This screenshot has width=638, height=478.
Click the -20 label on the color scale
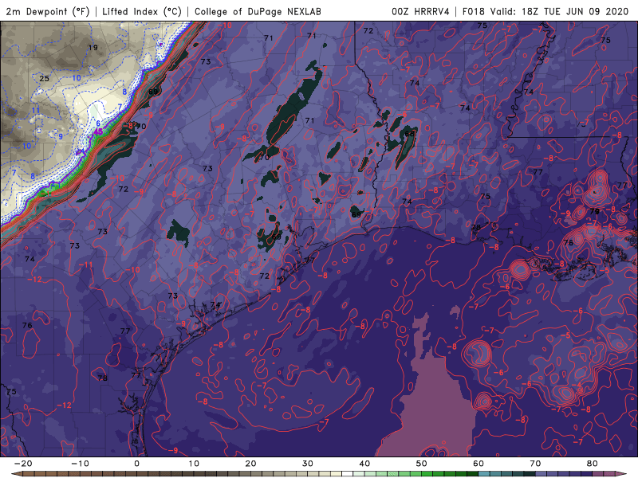coord(23,464)
